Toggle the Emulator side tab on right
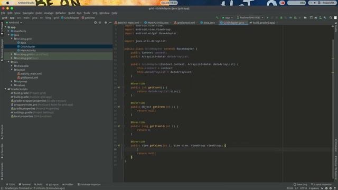 pyautogui.click(x=336, y=145)
